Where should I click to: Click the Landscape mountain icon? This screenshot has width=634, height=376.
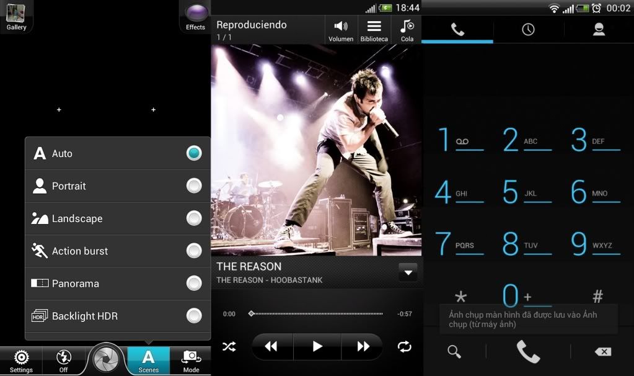pyautogui.click(x=40, y=218)
